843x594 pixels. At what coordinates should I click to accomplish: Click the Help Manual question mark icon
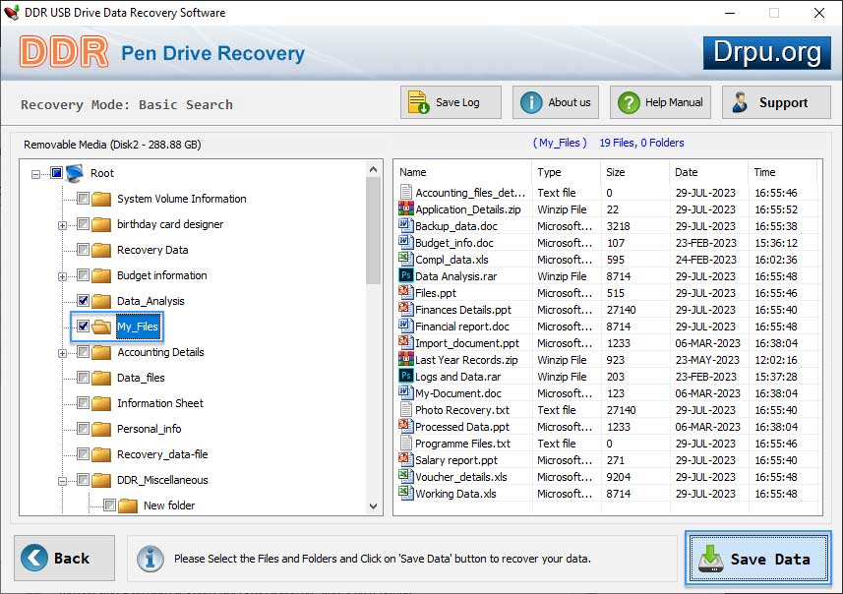coord(629,102)
